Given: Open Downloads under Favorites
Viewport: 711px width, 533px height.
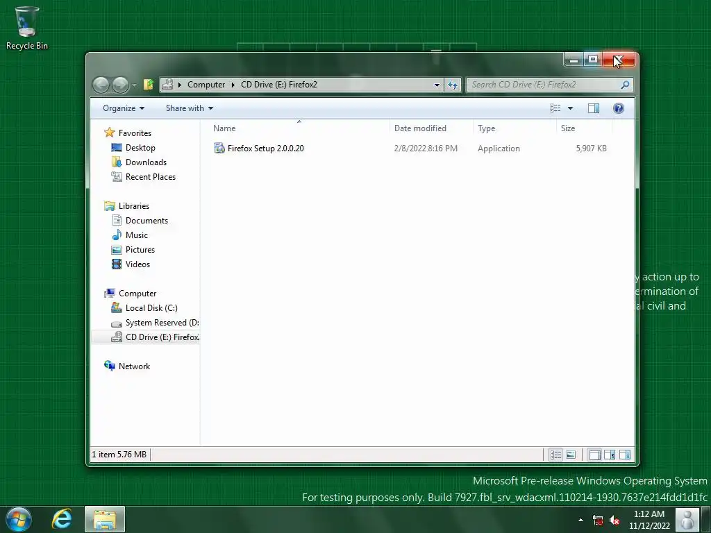Looking at the screenshot, I should (146, 162).
